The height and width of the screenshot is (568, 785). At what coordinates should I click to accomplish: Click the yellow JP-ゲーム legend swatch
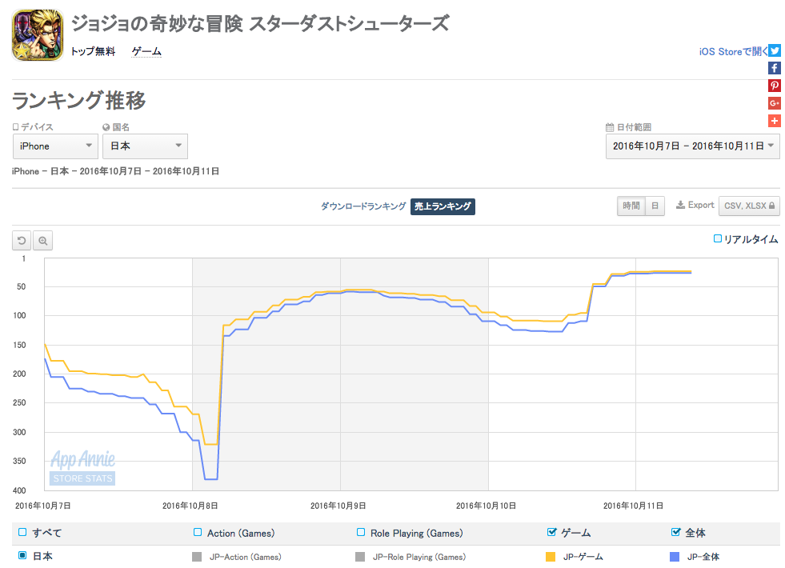click(551, 557)
